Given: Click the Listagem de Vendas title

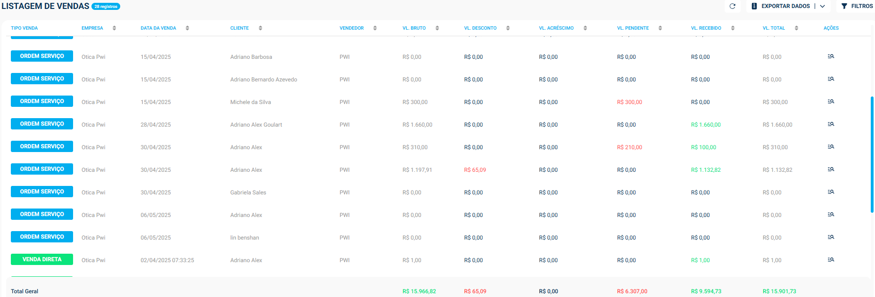Looking at the screenshot, I should pos(45,6).
